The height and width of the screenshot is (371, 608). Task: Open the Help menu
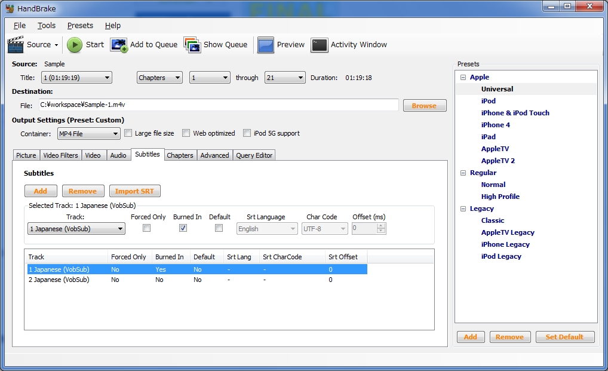[x=113, y=26]
